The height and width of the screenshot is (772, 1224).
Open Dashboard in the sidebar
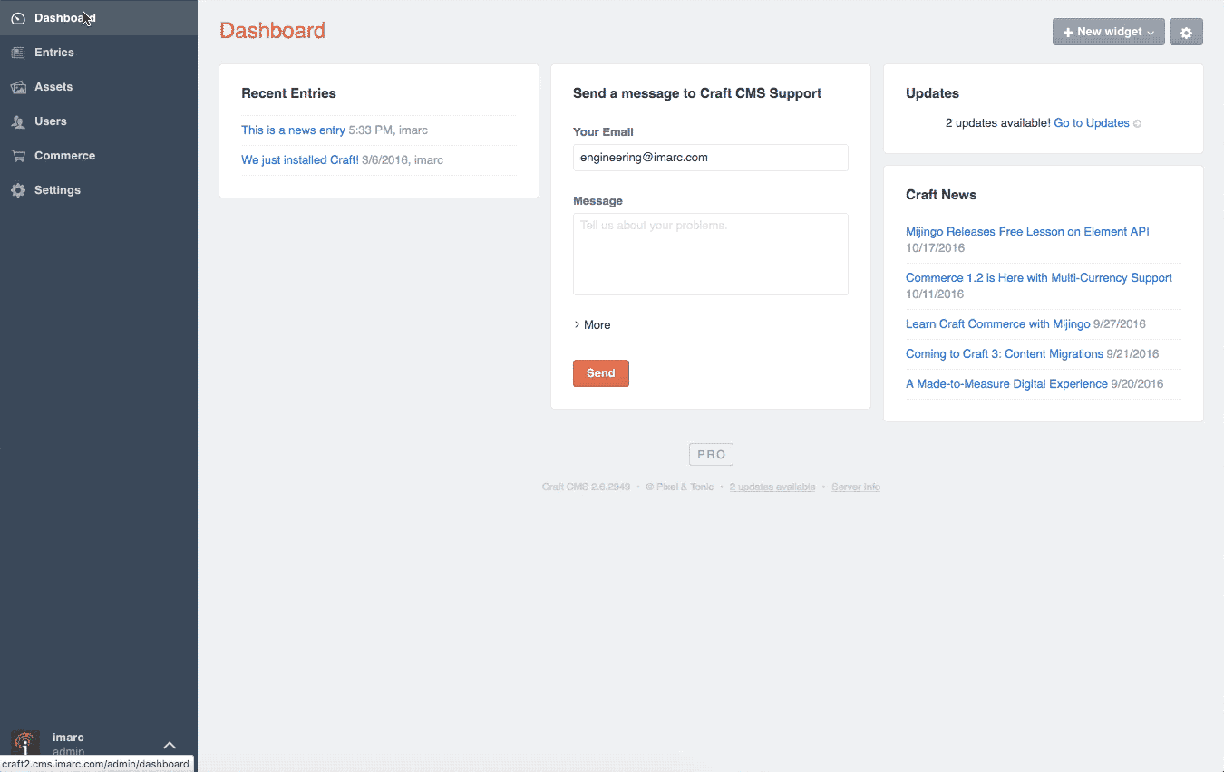(x=99, y=17)
